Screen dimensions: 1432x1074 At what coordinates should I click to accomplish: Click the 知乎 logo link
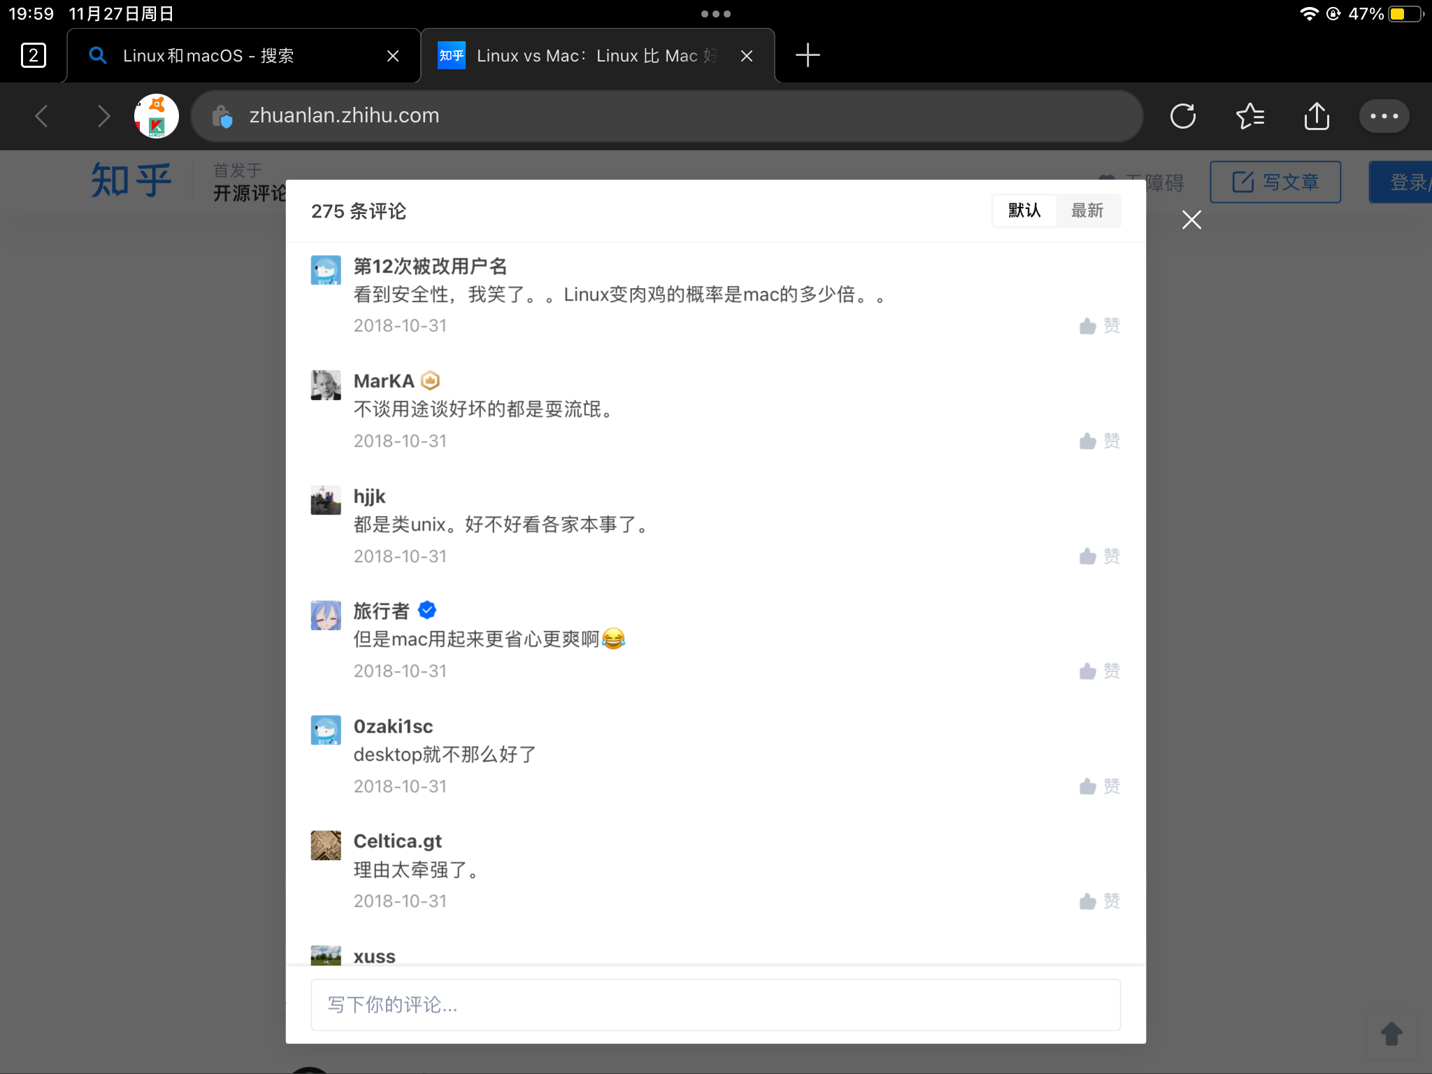click(130, 181)
